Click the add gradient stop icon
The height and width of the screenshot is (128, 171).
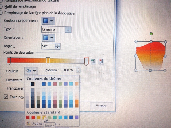93,62
